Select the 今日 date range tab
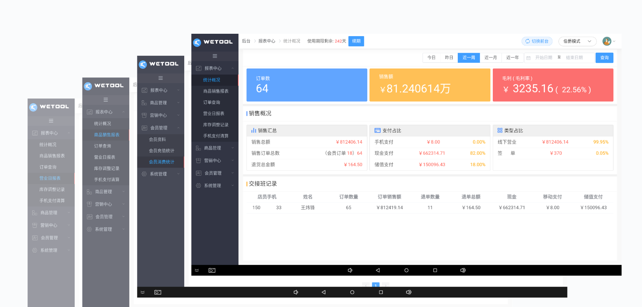642x307 pixels. (x=432, y=58)
